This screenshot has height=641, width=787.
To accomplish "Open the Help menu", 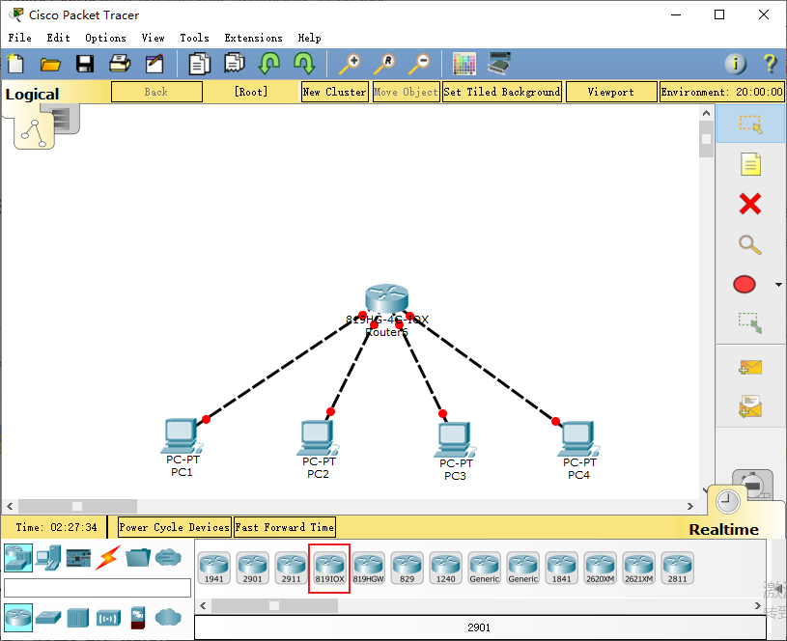I will click(309, 38).
